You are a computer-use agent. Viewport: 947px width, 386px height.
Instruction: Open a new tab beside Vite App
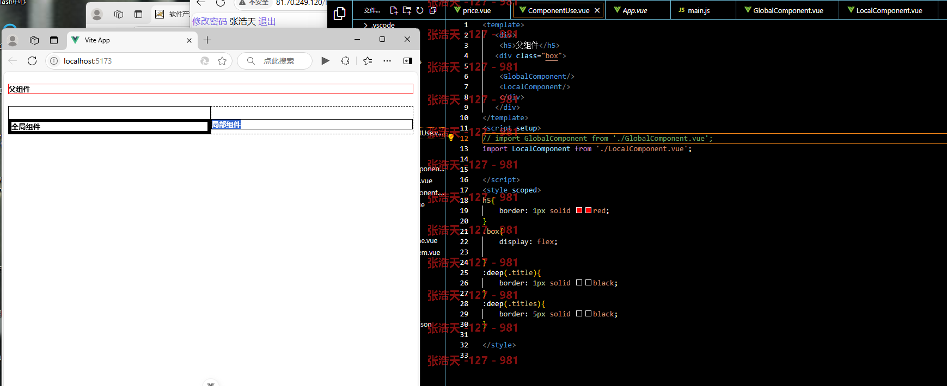pos(207,40)
